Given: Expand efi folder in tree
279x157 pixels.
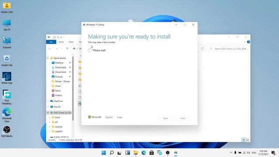Looking at the screenshot, I should 49,122.
